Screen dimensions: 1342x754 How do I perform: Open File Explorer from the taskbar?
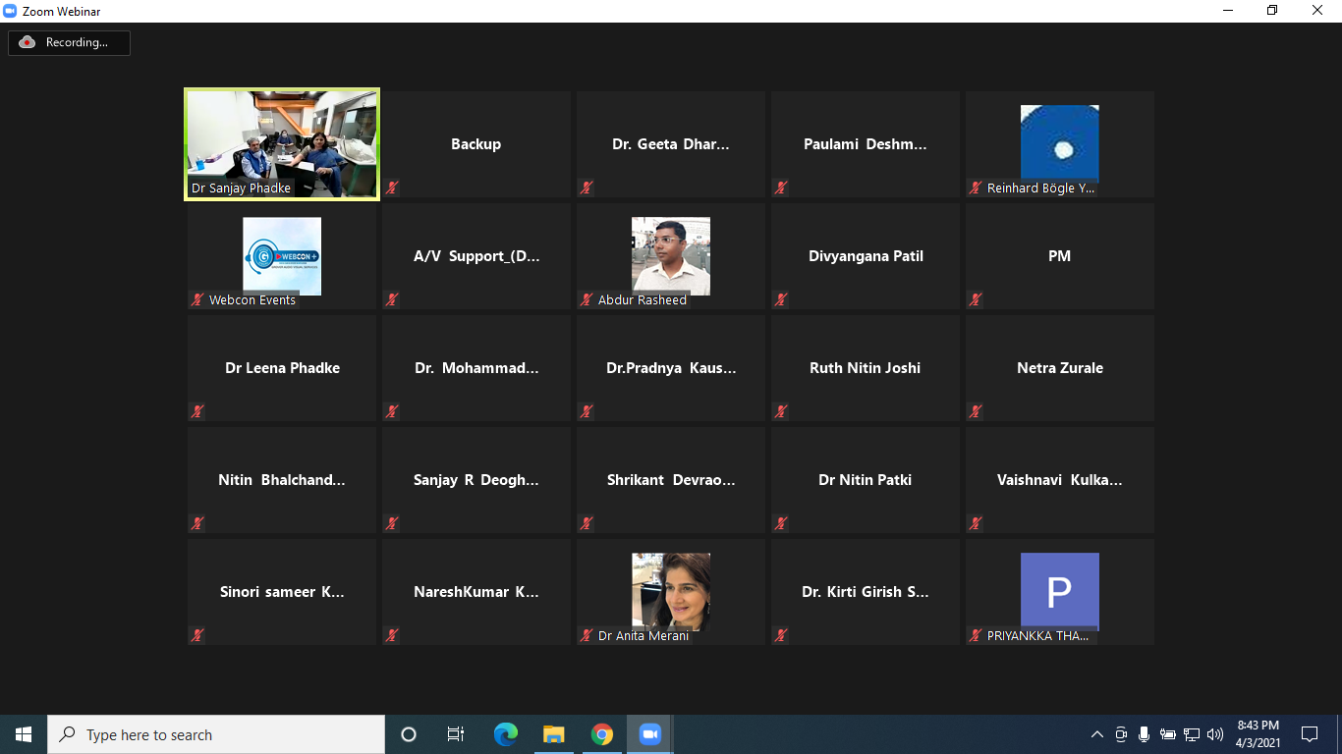(554, 734)
